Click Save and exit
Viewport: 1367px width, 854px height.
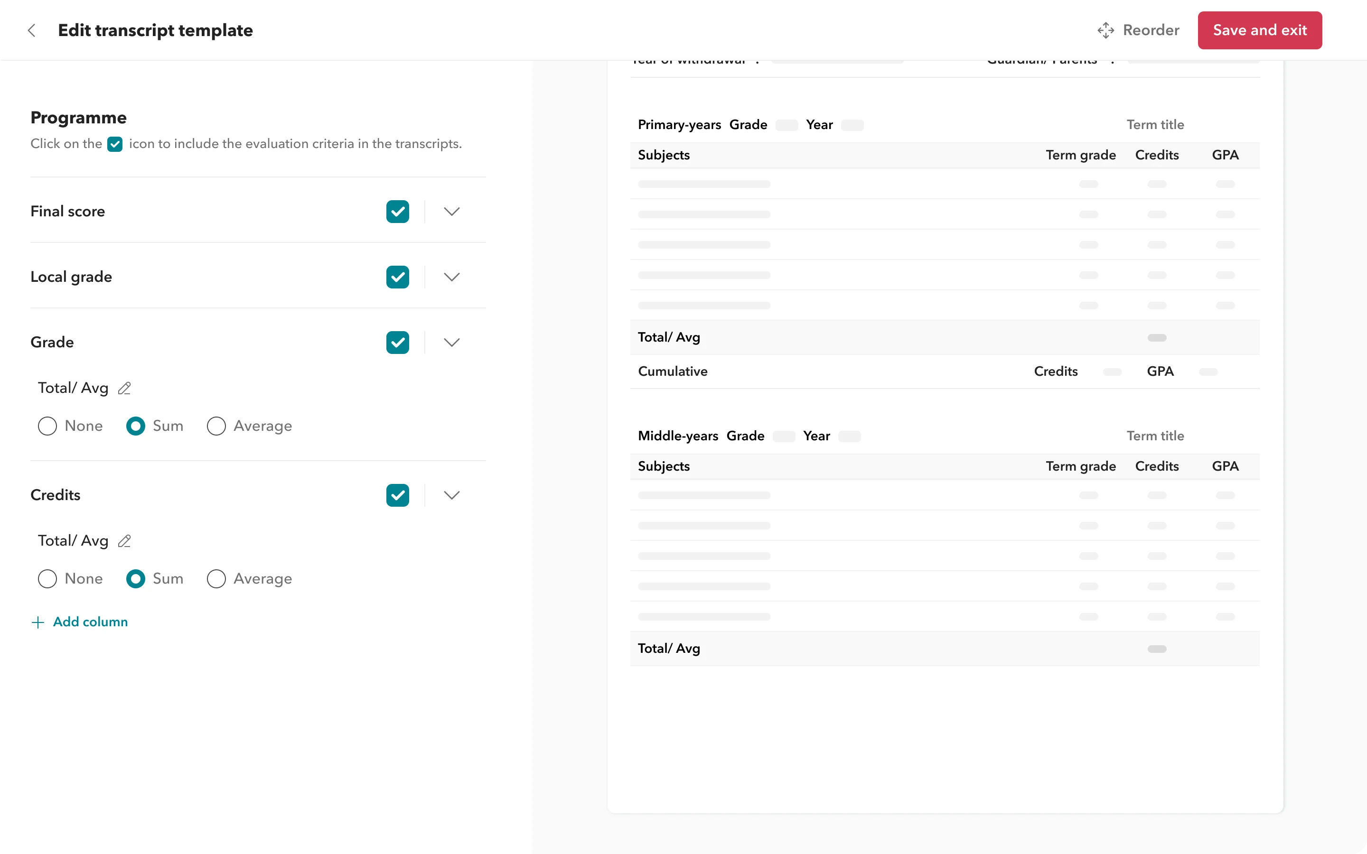(1260, 30)
